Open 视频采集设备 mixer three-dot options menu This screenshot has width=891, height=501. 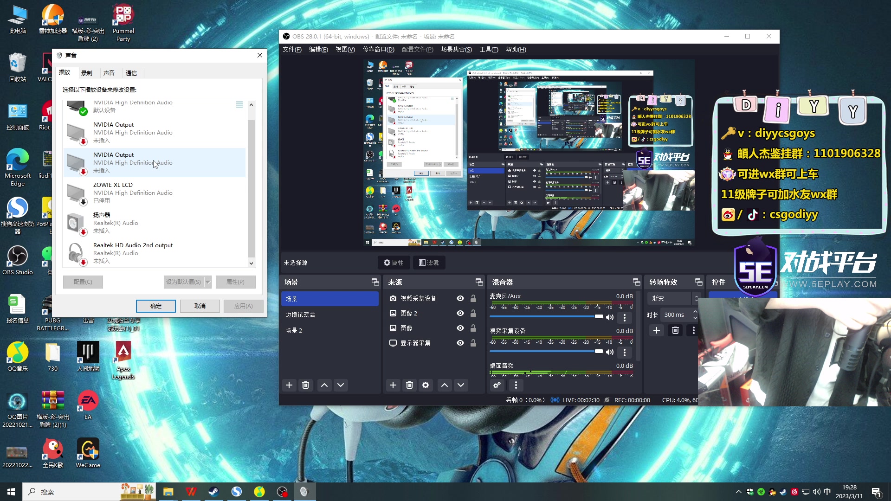tap(625, 352)
